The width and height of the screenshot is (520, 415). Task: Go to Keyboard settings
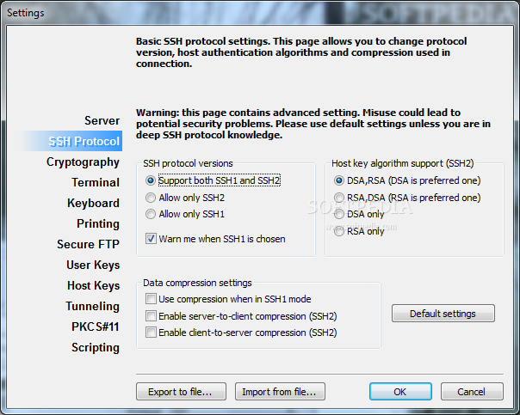(93, 203)
